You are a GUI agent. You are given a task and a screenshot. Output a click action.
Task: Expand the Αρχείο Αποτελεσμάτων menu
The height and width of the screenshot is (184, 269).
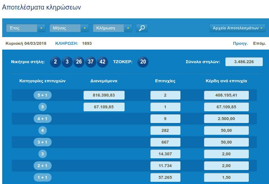pos(237,28)
